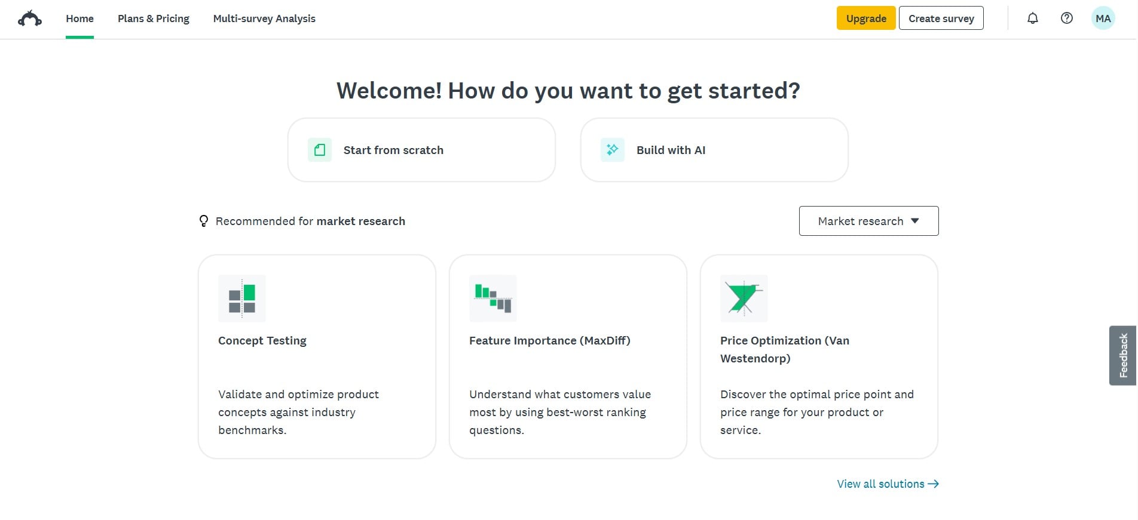Click the SurveyMonkey logo icon
The image size is (1138, 520).
[x=30, y=19]
